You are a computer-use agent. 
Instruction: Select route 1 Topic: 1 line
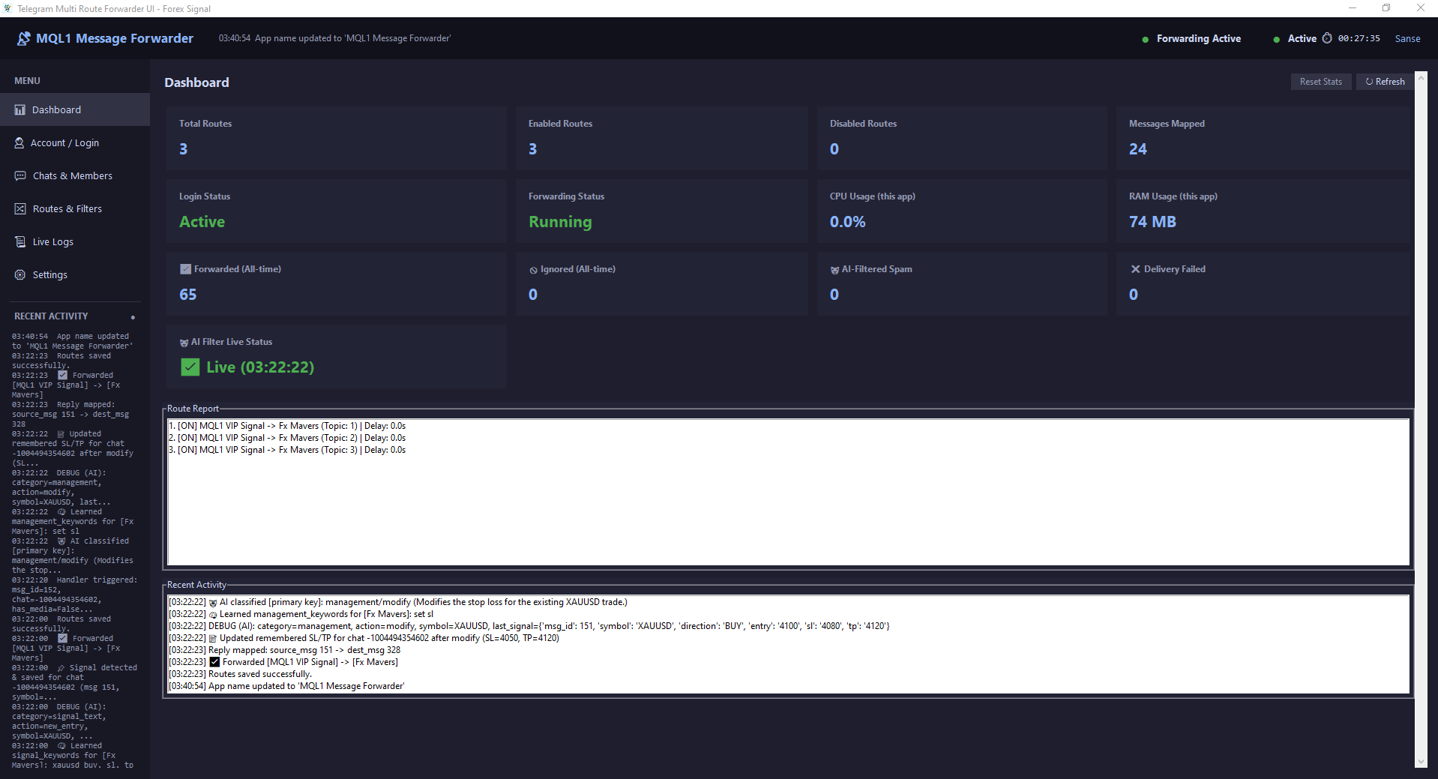[287, 426]
